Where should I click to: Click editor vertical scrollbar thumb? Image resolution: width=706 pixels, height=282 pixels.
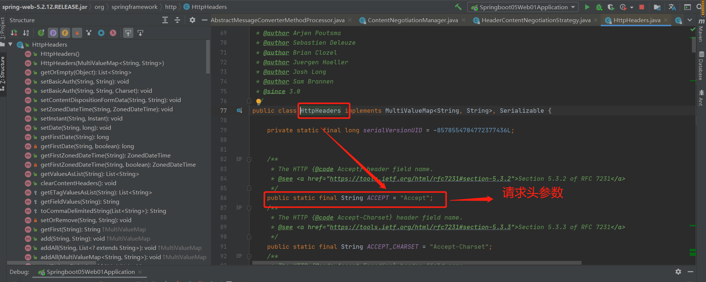(693, 45)
